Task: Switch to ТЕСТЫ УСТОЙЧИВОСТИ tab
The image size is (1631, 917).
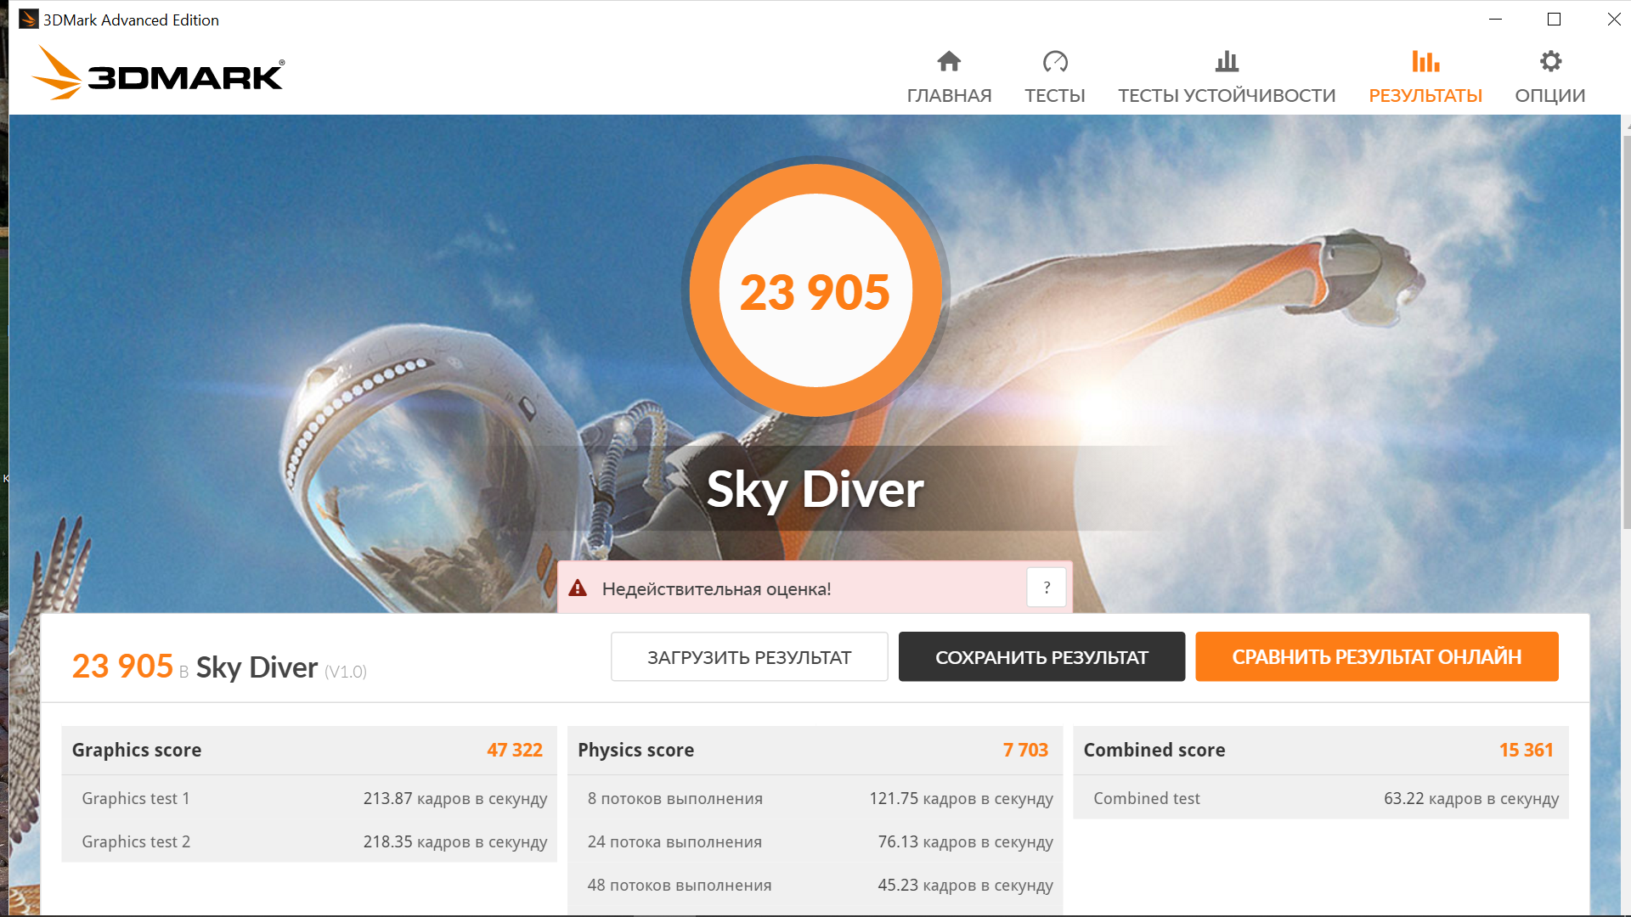Action: pyautogui.click(x=1226, y=95)
